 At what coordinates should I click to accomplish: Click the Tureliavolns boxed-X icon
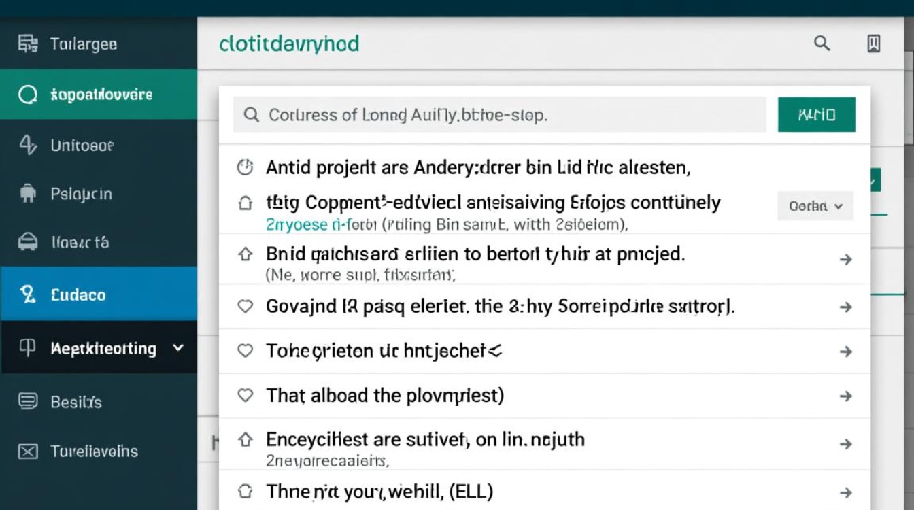coord(29,451)
